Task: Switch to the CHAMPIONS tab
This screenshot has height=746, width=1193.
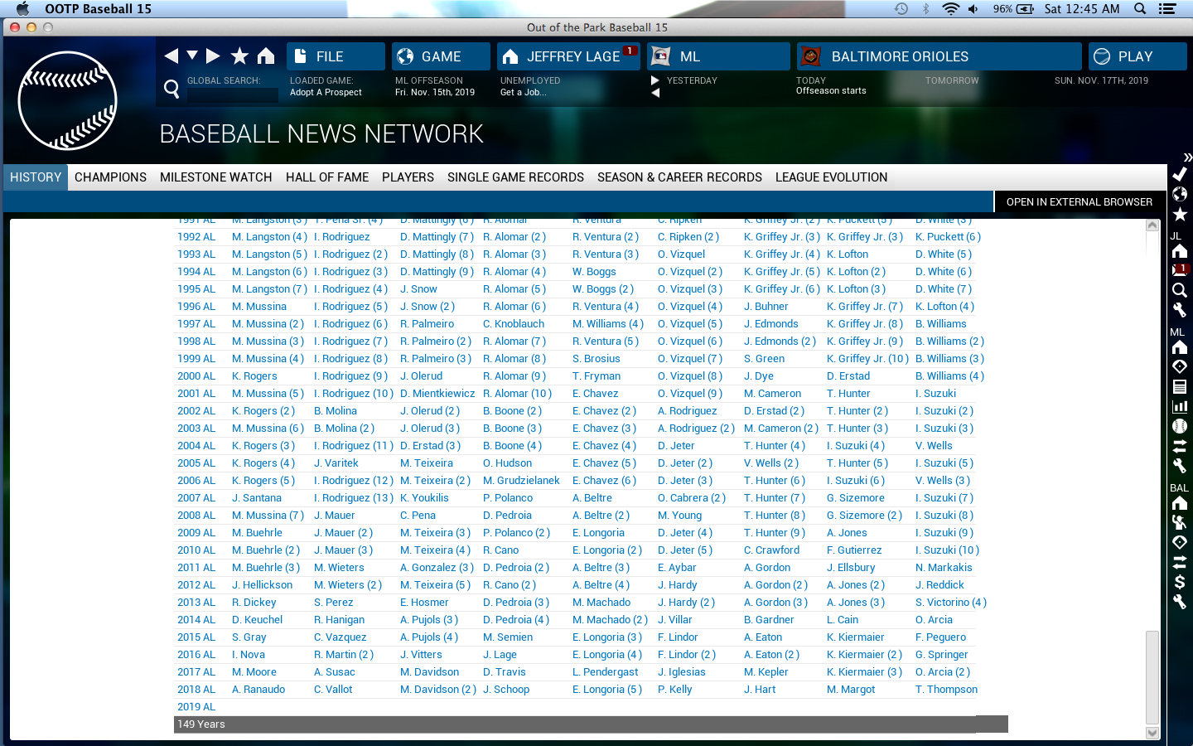Action: (x=110, y=177)
